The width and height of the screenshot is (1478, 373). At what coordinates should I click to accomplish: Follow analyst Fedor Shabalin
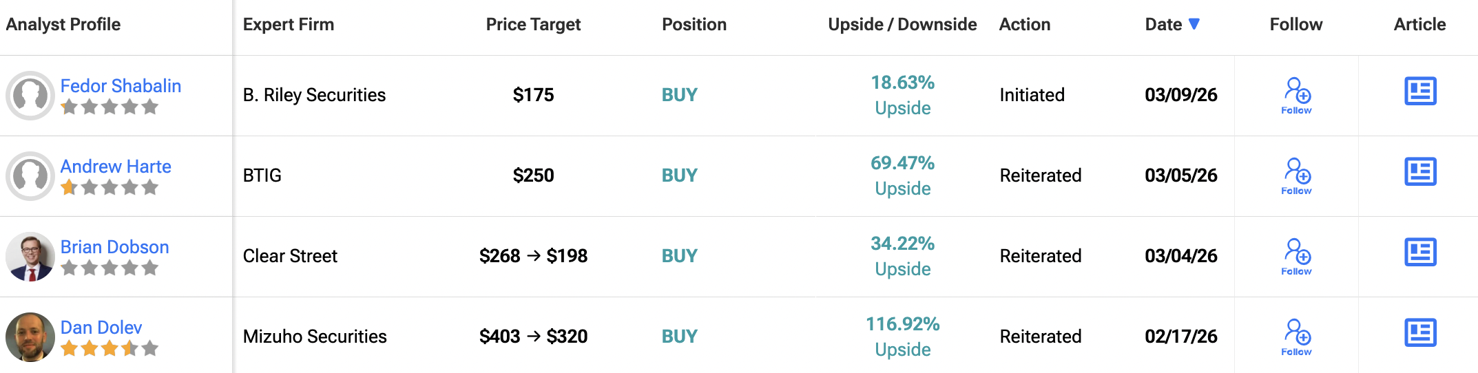(x=1296, y=95)
